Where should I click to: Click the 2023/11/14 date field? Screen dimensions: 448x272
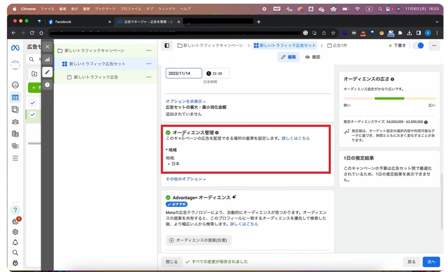click(184, 73)
